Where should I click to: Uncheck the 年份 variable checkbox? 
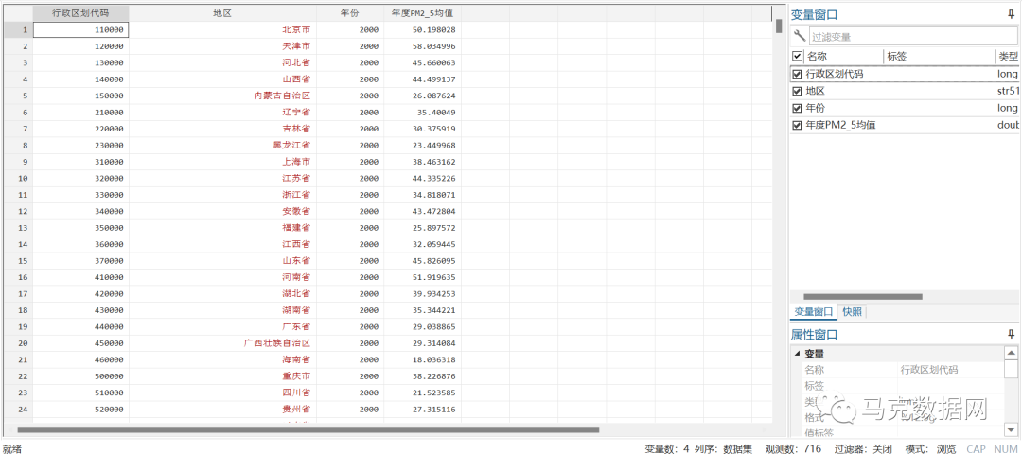coord(797,108)
